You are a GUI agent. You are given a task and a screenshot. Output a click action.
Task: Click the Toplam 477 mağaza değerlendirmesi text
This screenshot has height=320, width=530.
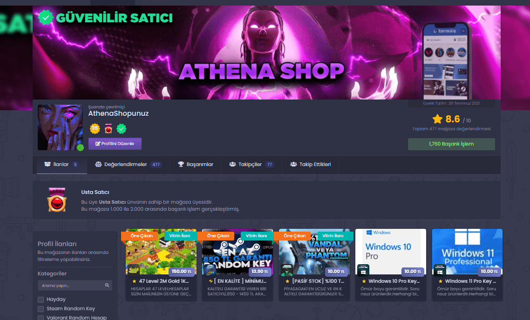451,129
